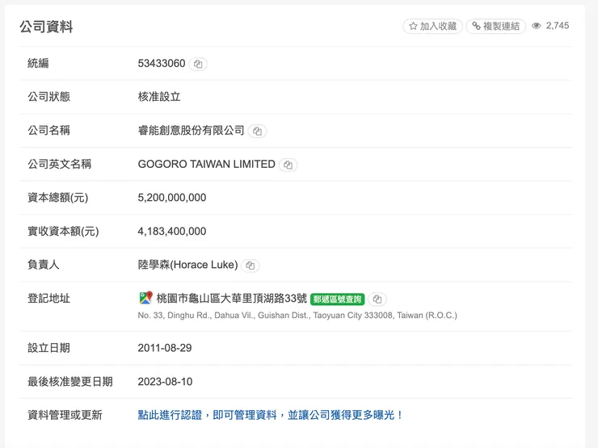Click the view count 2,745
The width and height of the screenshot is (598, 448).
[x=558, y=26]
